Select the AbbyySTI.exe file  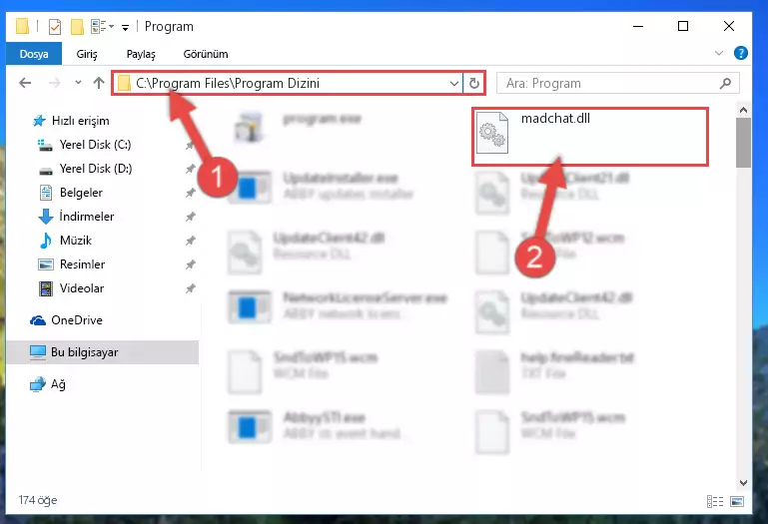pos(321,426)
